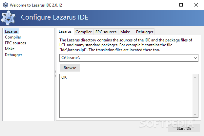Image resolution: width=204 pixels, height=136 pixels.
Task: Click the panel splitter grip handle
Action: coord(55,74)
